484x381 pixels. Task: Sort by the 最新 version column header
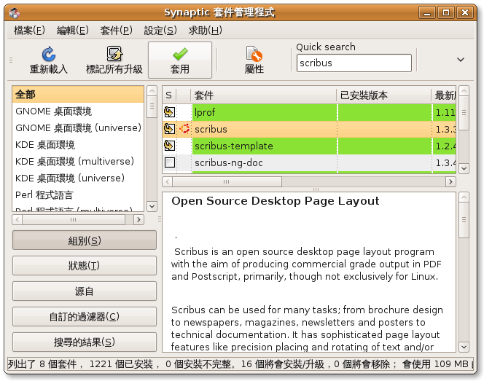pyautogui.click(x=444, y=95)
